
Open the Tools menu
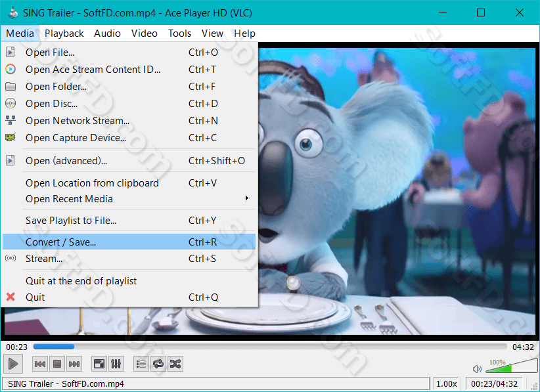(x=179, y=33)
